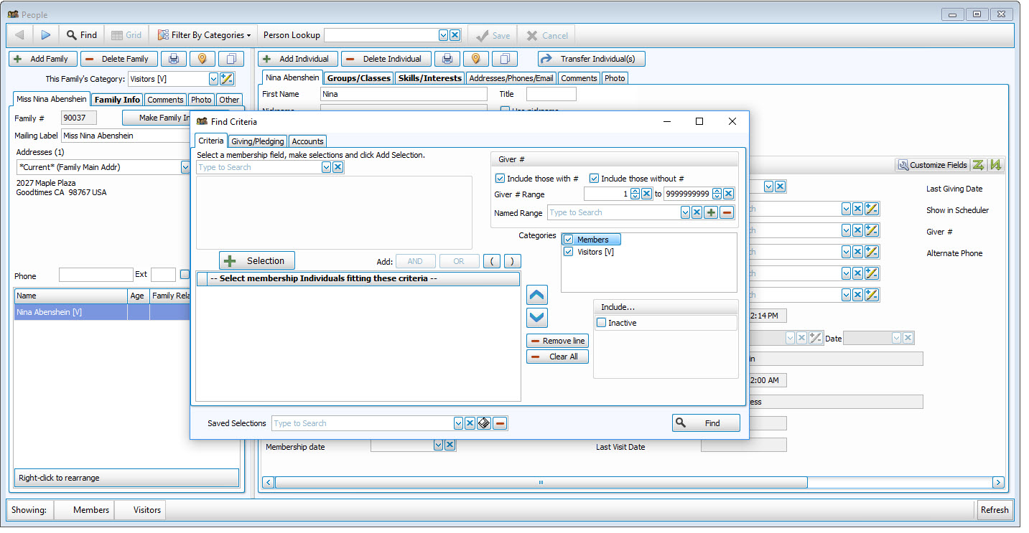Viewport: 1029px width, 533px height.
Task: Open the Person Lookup dropdown
Action: [x=444, y=34]
